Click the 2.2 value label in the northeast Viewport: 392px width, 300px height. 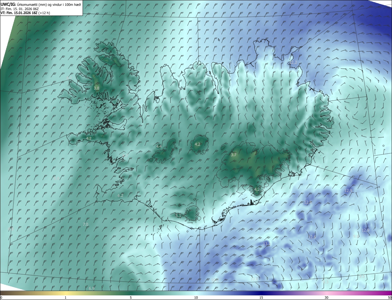point(294,63)
